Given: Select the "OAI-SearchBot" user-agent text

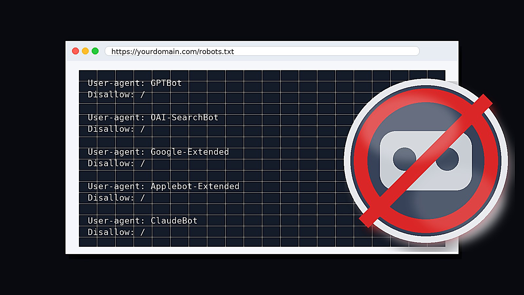Looking at the screenshot, I should (x=184, y=118).
